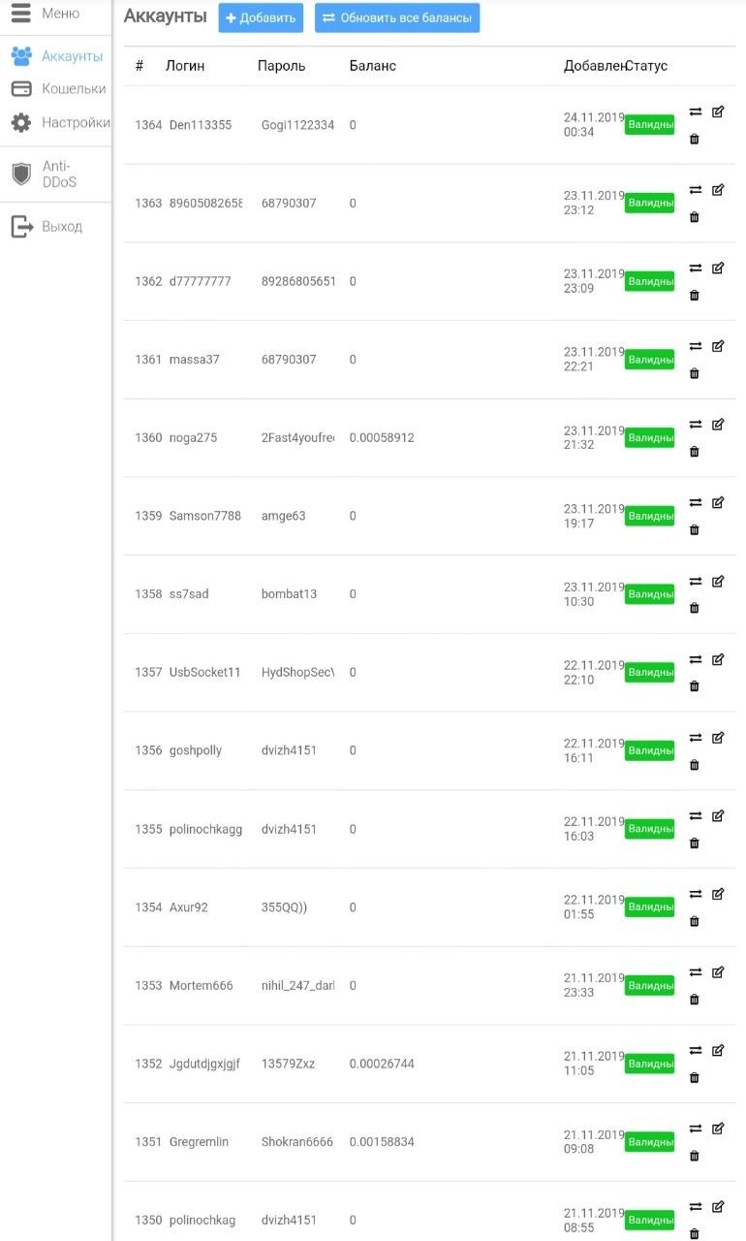
Task: Open the Кошельки section
Action: coord(56,89)
